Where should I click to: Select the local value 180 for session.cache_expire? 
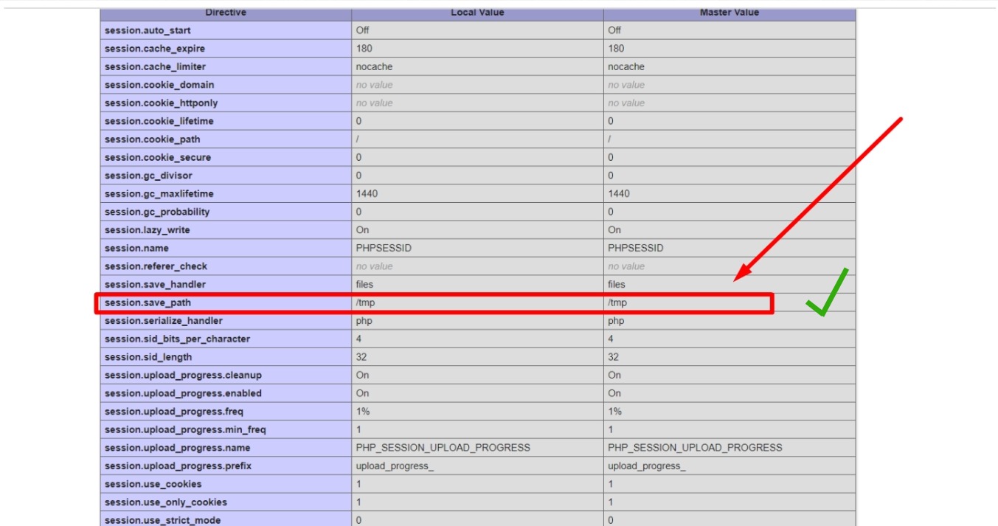(x=364, y=49)
